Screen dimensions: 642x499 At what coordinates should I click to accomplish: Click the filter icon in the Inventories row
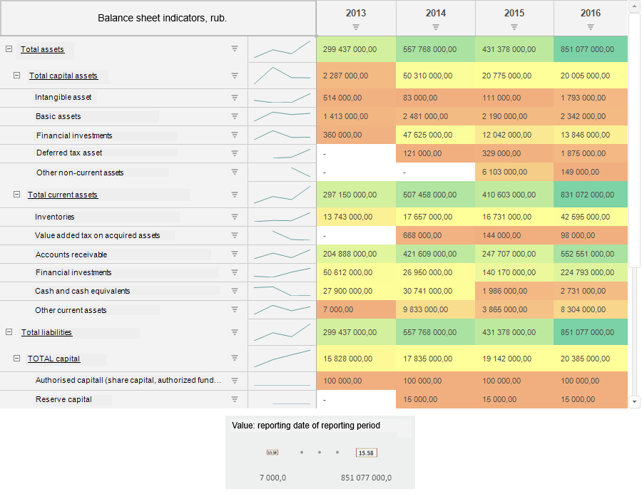(234, 217)
